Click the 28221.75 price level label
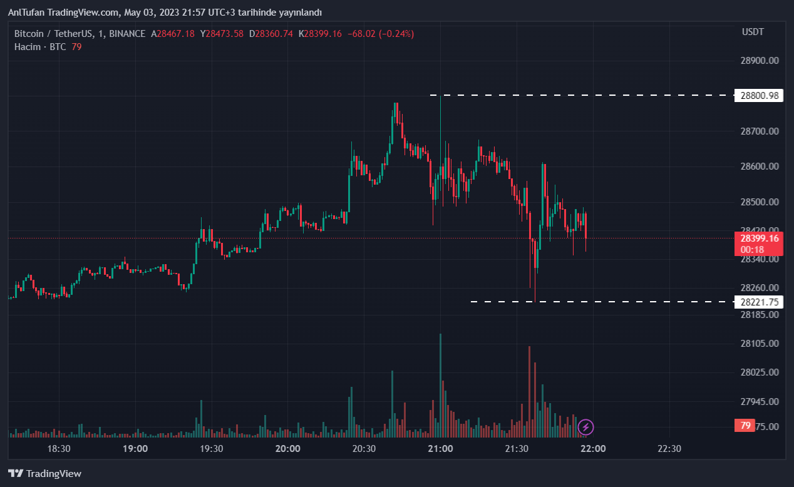This screenshot has height=487, width=794. click(759, 302)
